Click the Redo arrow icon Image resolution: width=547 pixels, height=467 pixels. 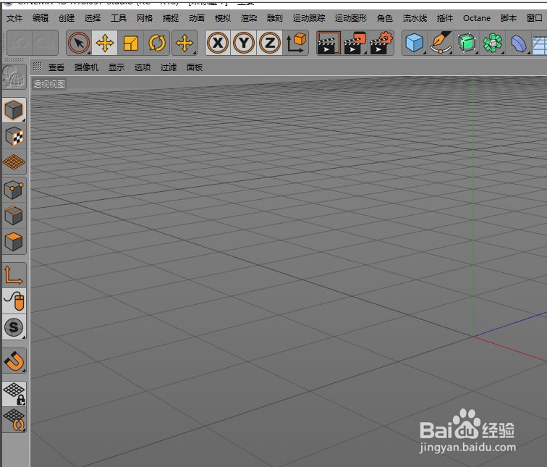pos(45,43)
